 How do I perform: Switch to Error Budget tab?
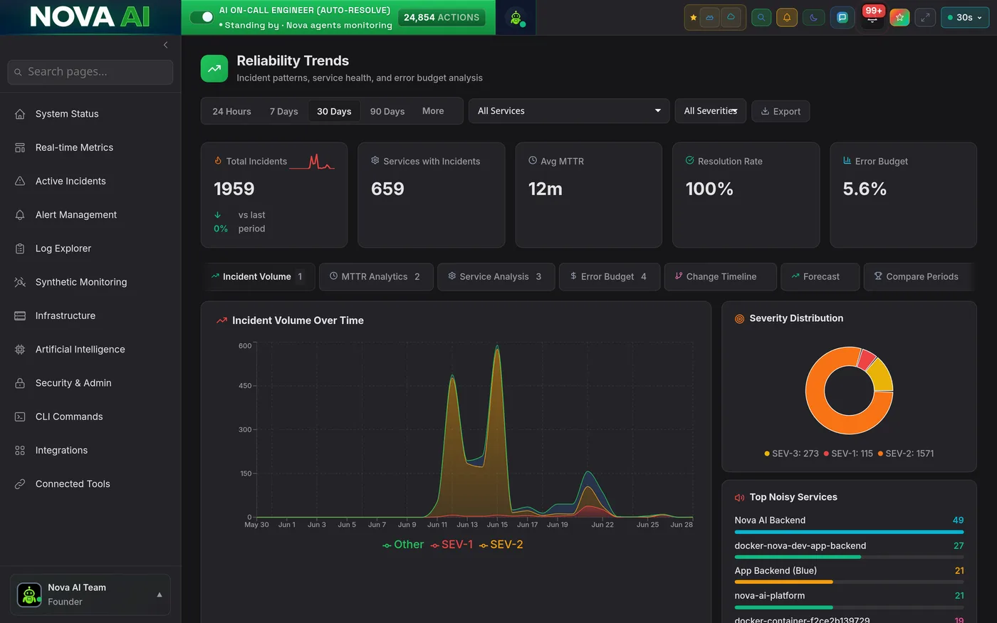610,276
